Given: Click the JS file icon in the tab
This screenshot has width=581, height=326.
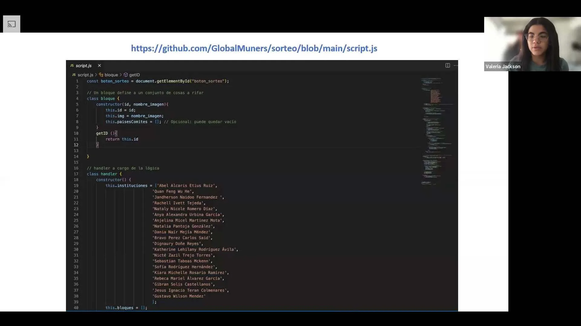Looking at the screenshot, I should click(72, 66).
